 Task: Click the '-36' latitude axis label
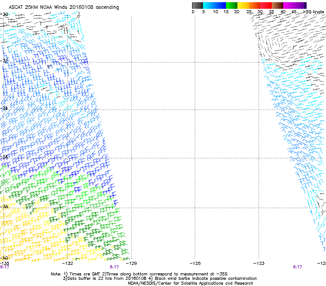[x=4, y=157]
